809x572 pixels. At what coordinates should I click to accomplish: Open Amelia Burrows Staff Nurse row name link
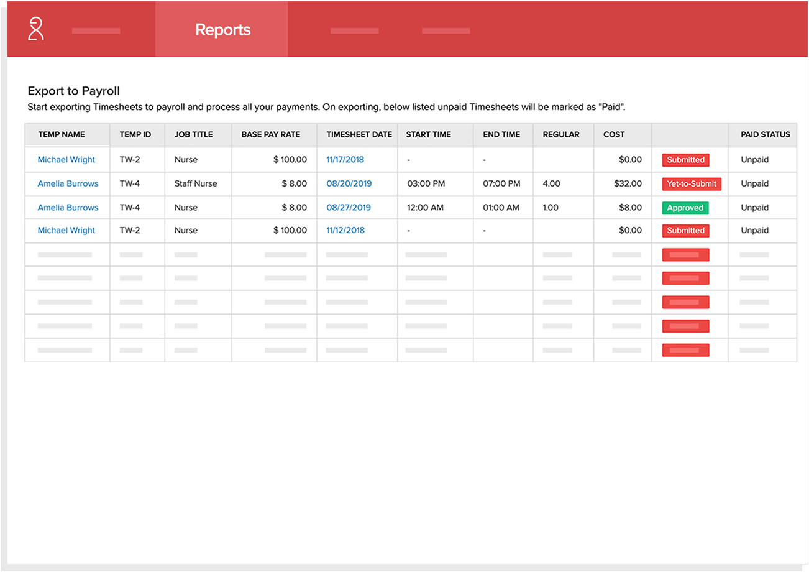click(68, 184)
